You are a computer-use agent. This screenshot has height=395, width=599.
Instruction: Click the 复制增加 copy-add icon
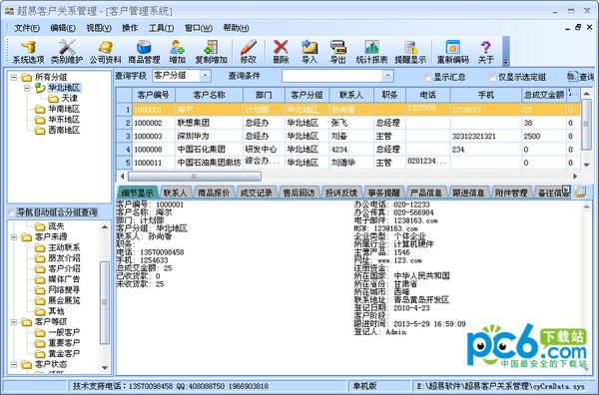tap(211, 52)
